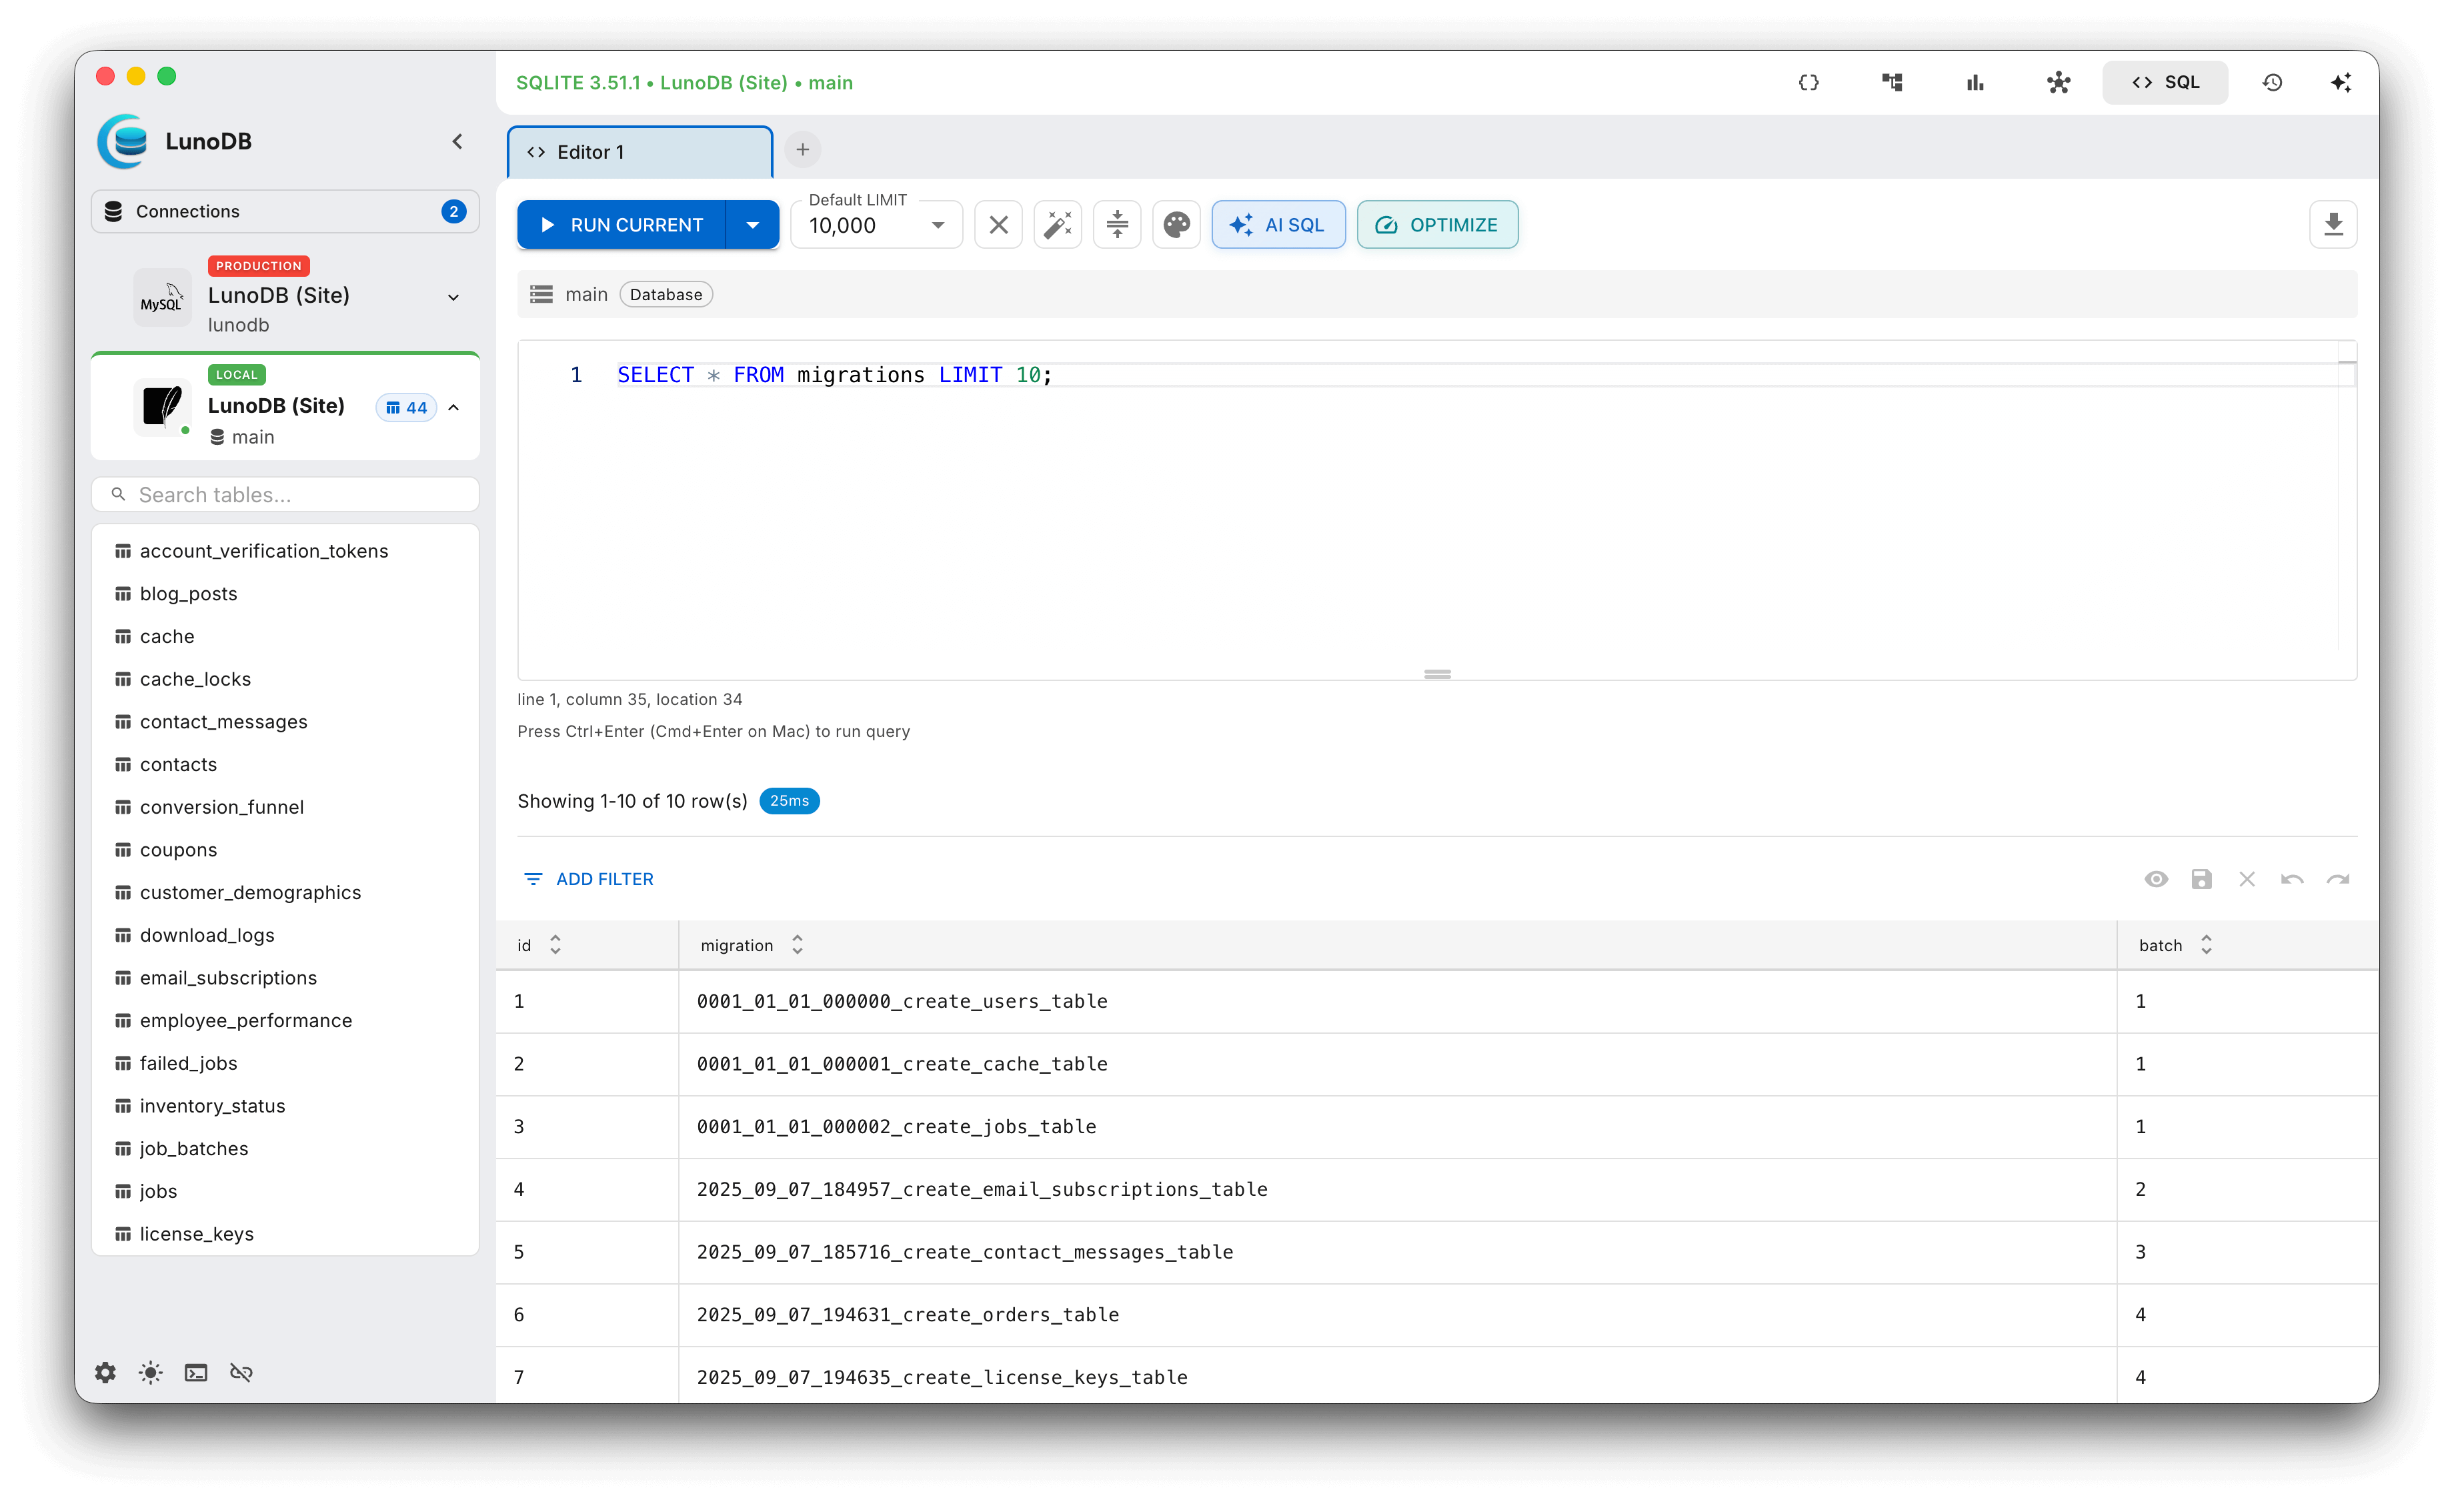Open the coupons table

pyautogui.click(x=285, y=850)
